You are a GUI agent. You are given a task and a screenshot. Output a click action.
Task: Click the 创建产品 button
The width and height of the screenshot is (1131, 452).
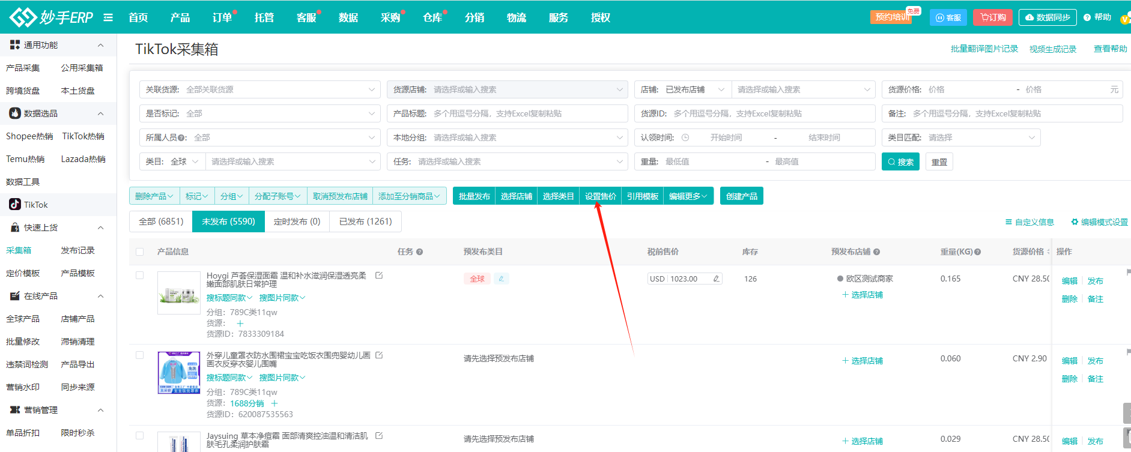click(x=742, y=196)
